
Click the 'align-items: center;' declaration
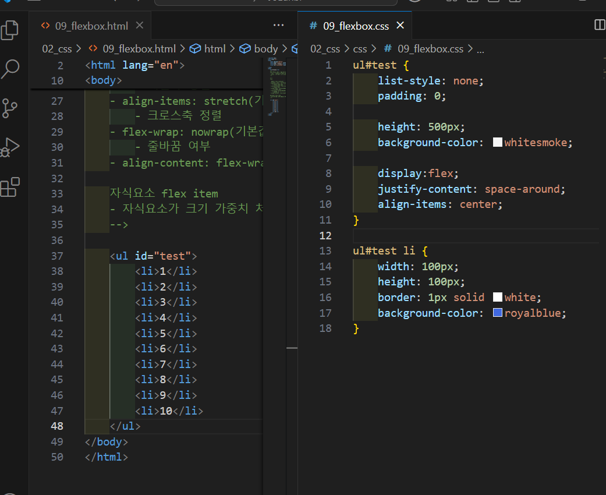[440, 204]
